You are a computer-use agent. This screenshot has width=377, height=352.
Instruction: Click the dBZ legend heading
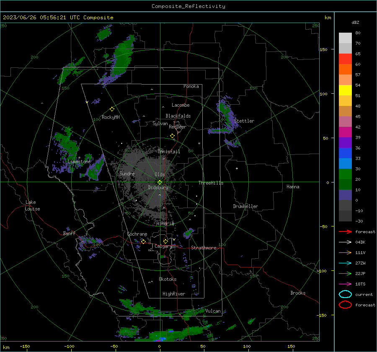355,22
